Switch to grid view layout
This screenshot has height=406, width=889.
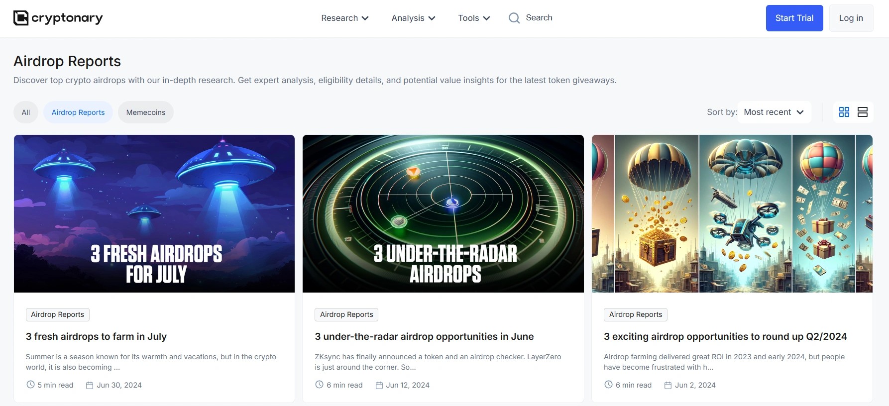tap(844, 112)
